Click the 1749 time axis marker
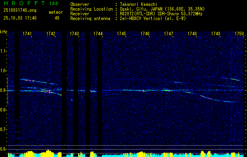The image size is (247, 157). [216, 34]
